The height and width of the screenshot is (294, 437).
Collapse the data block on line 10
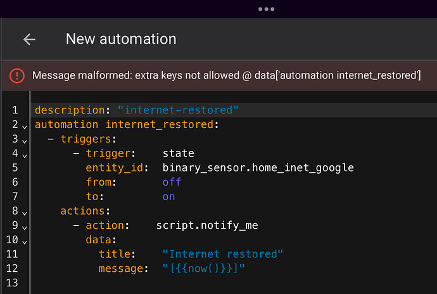tap(24, 241)
